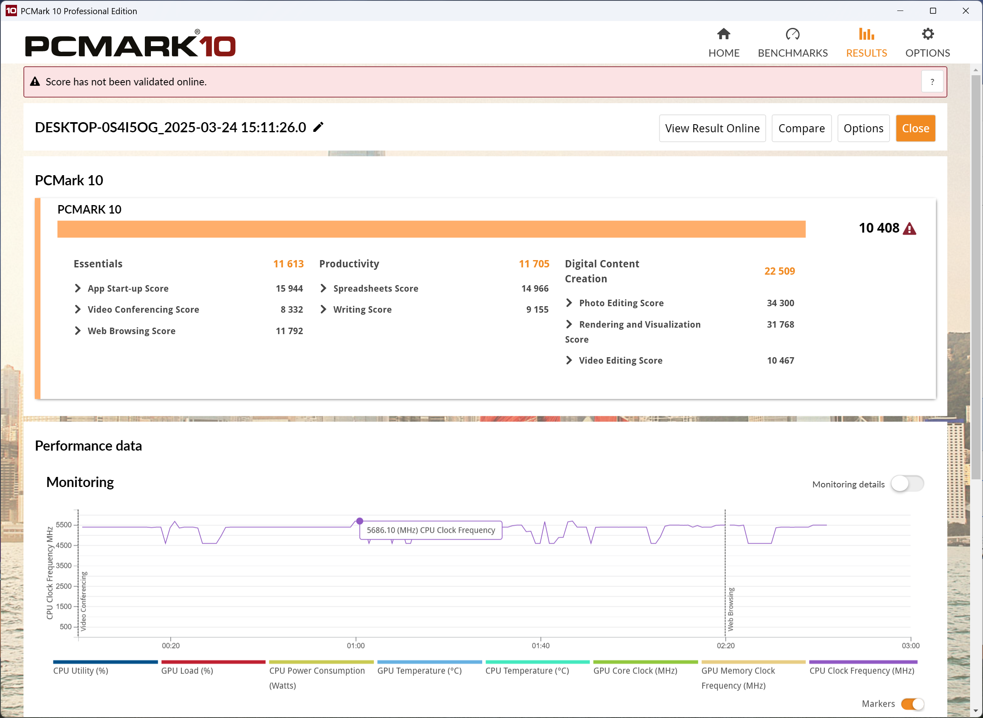This screenshot has height=718, width=983.
Task: Select the RESULTS tab
Action: (866, 42)
